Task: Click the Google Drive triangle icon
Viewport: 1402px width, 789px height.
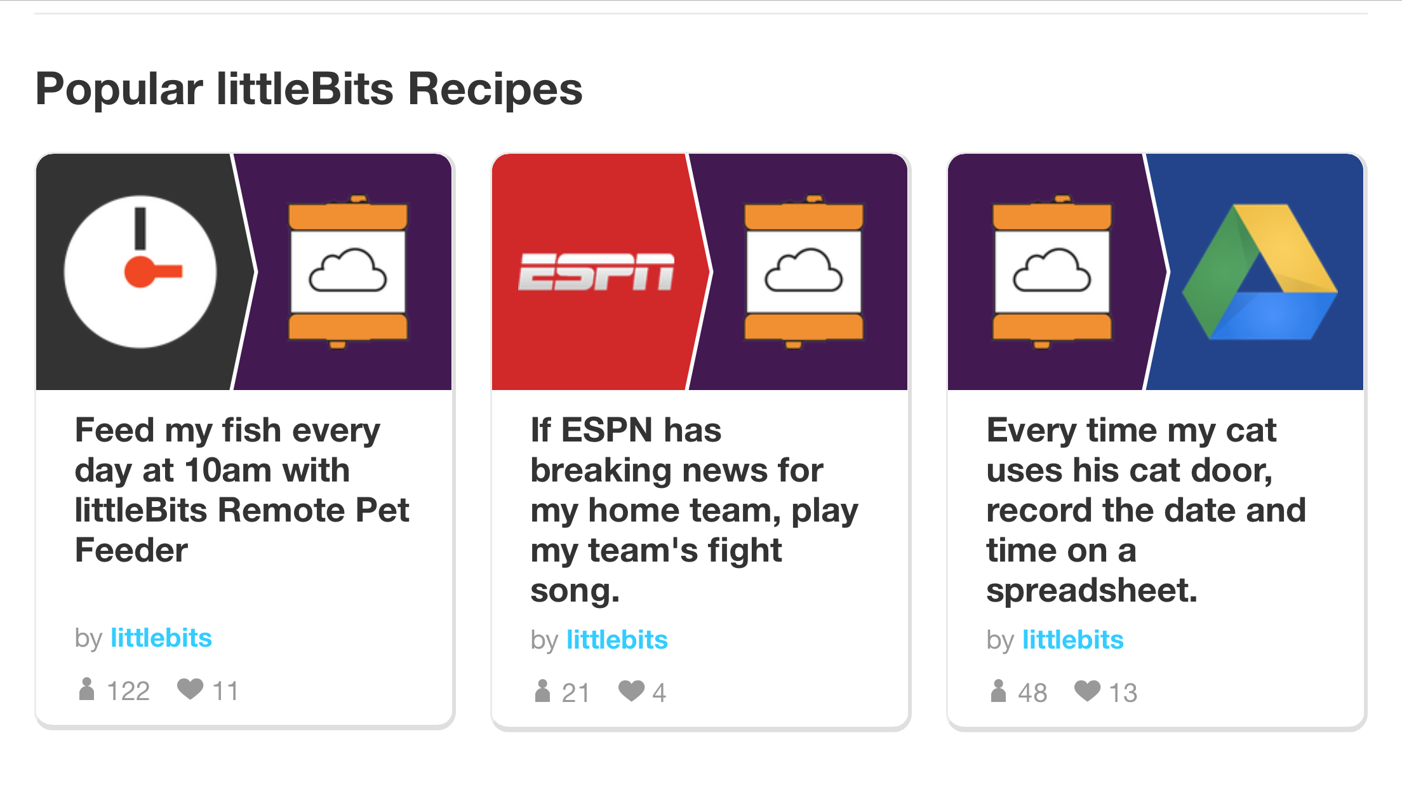Action: pyautogui.click(x=1259, y=272)
